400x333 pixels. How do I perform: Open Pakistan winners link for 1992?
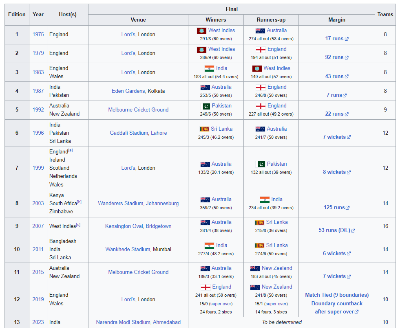click(222, 106)
